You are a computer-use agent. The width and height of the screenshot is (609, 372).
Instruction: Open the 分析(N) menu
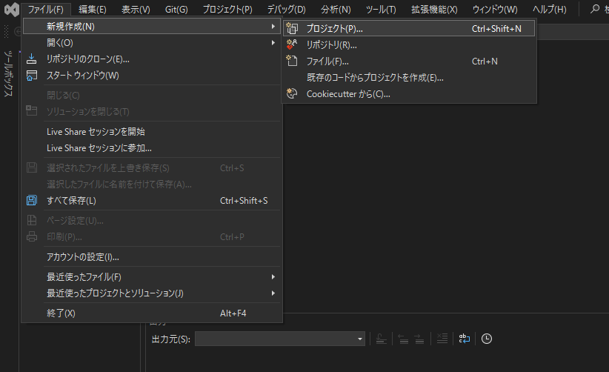coord(336,10)
